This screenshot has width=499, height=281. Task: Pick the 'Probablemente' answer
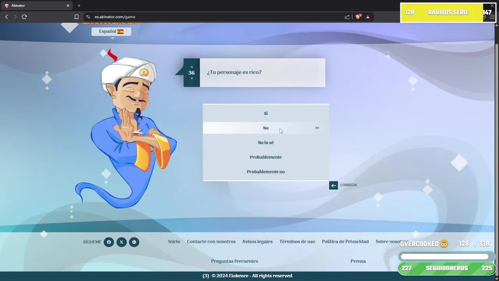pos(265,157)
